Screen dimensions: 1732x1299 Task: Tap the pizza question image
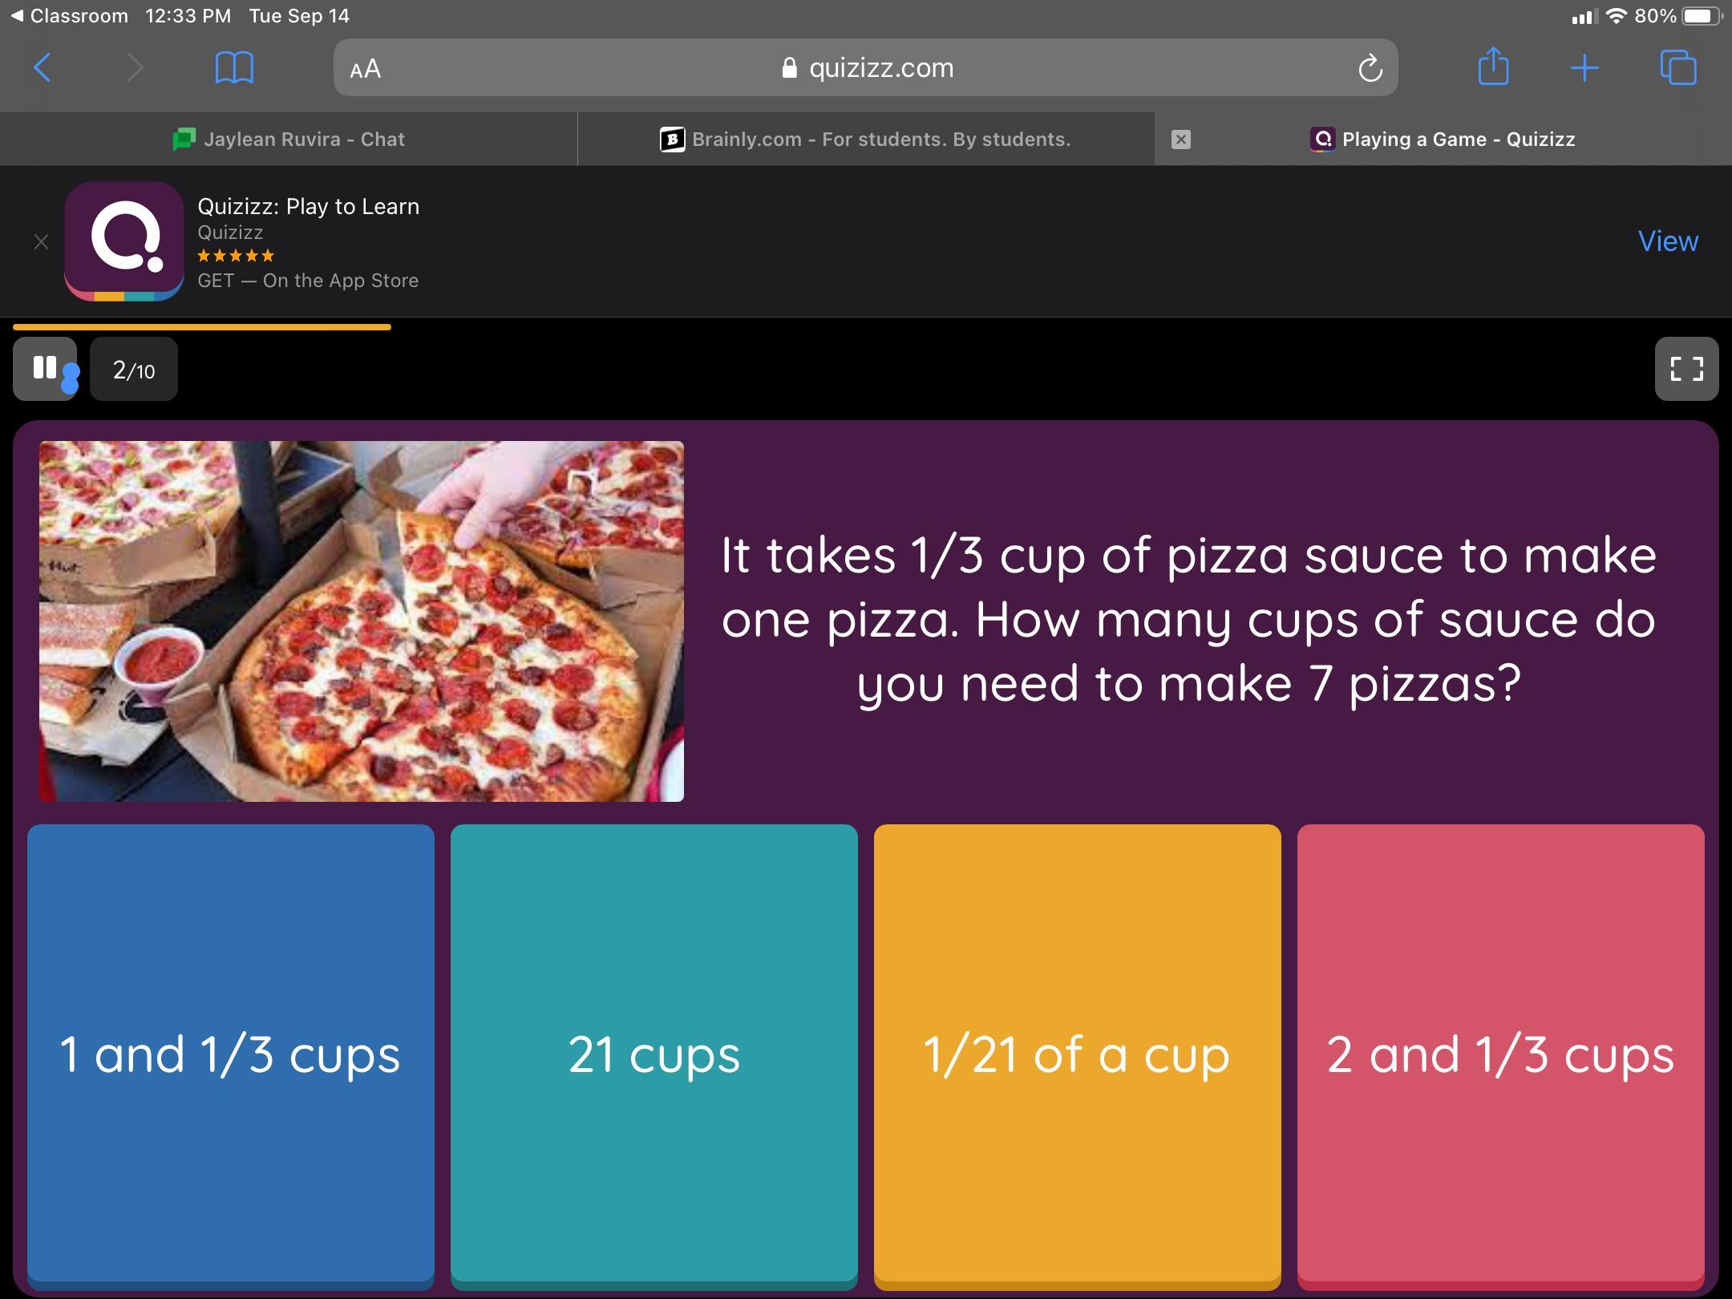click(362, 621)
